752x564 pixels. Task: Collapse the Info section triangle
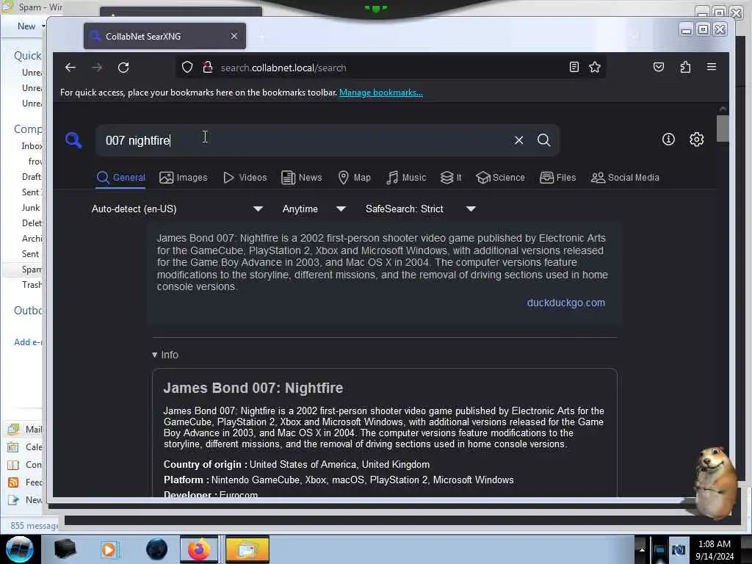coord(154,355)
